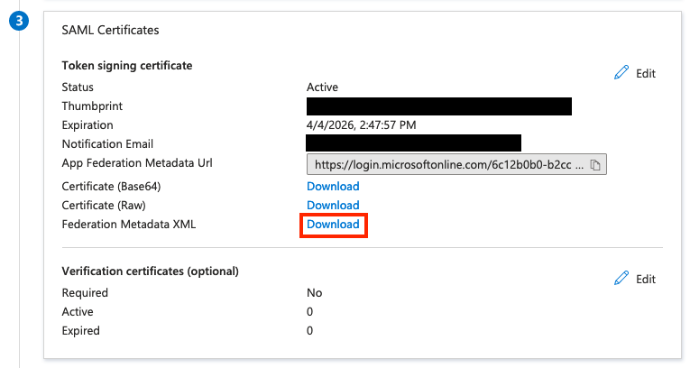Screen dimensions: 690x368
Task: Click the 'Expiration' label
Action: (87, 125)
